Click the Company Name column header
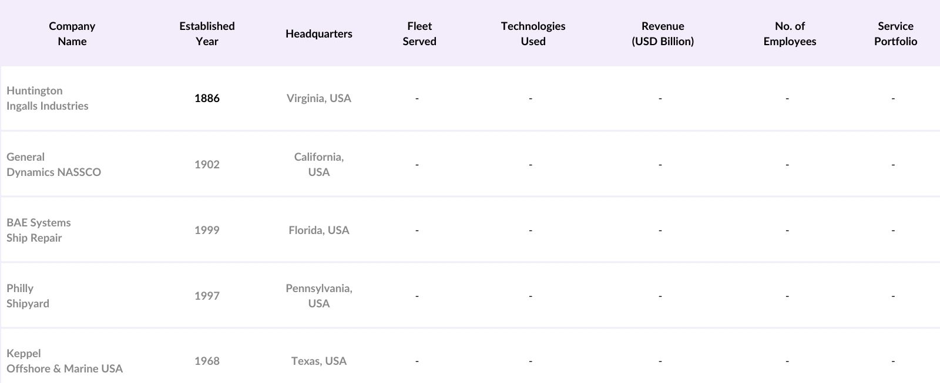 coord(72,33)
